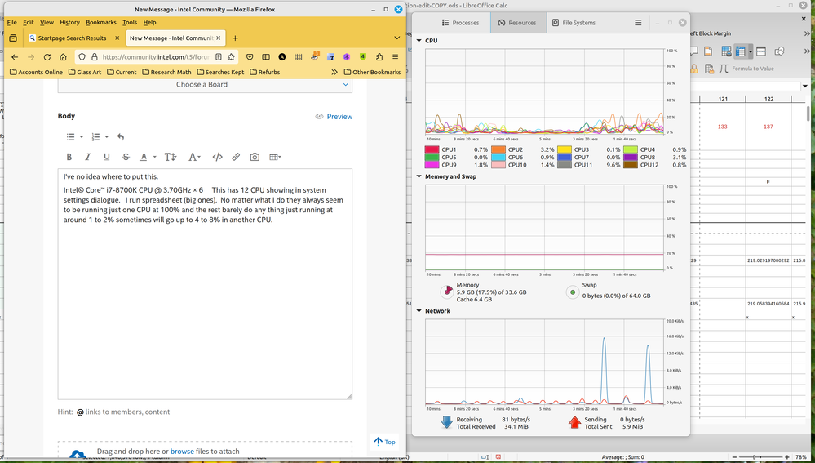The height and width of the screenshot is (463, 815).
Task: Insert a hyperlink into the message
Action: coord(236,157)
